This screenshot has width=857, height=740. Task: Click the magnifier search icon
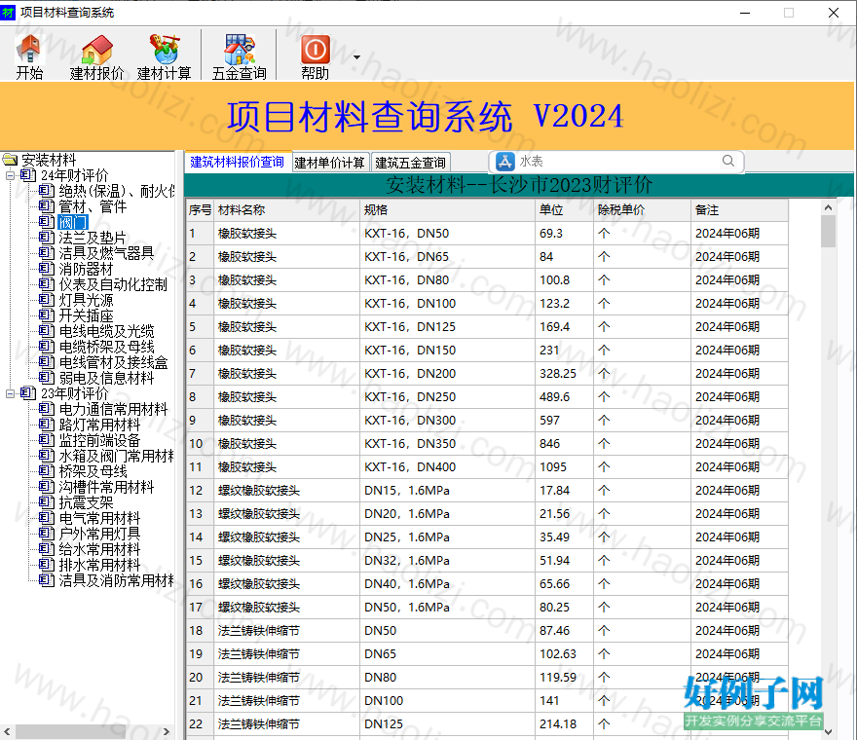[x=728, y=161]
